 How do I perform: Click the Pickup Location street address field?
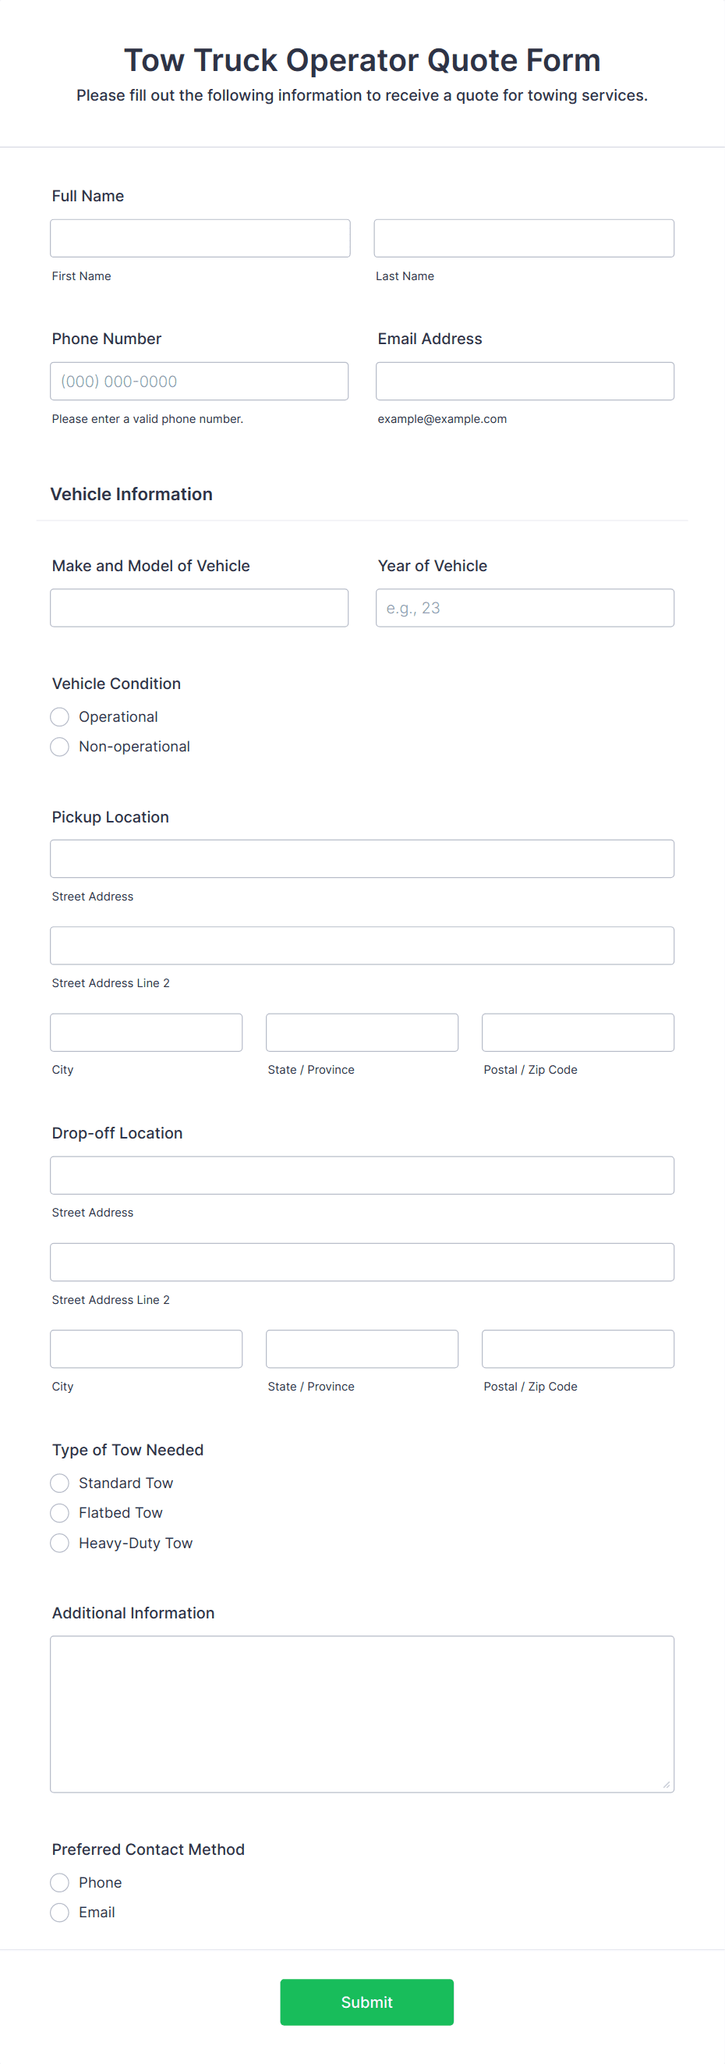362,858
